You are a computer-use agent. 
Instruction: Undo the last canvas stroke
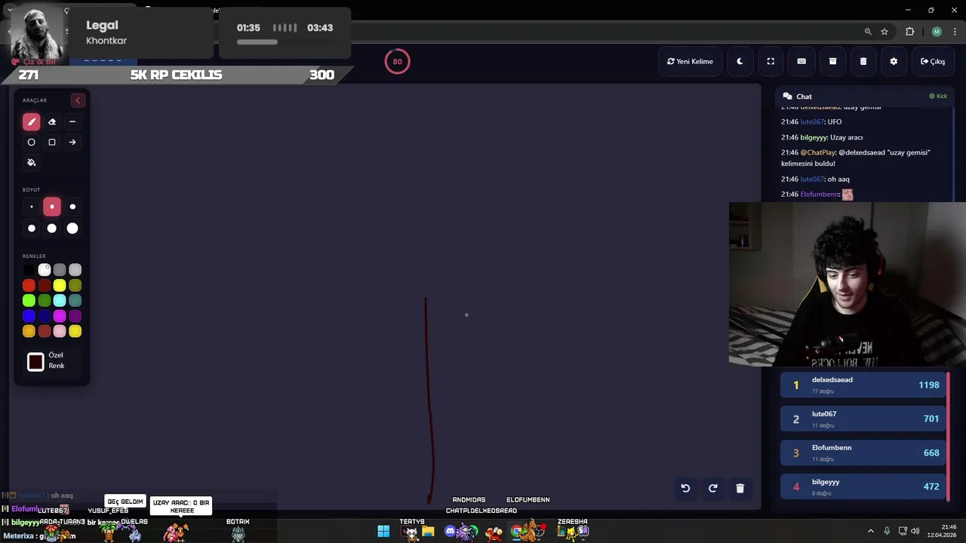coord(685,488)
